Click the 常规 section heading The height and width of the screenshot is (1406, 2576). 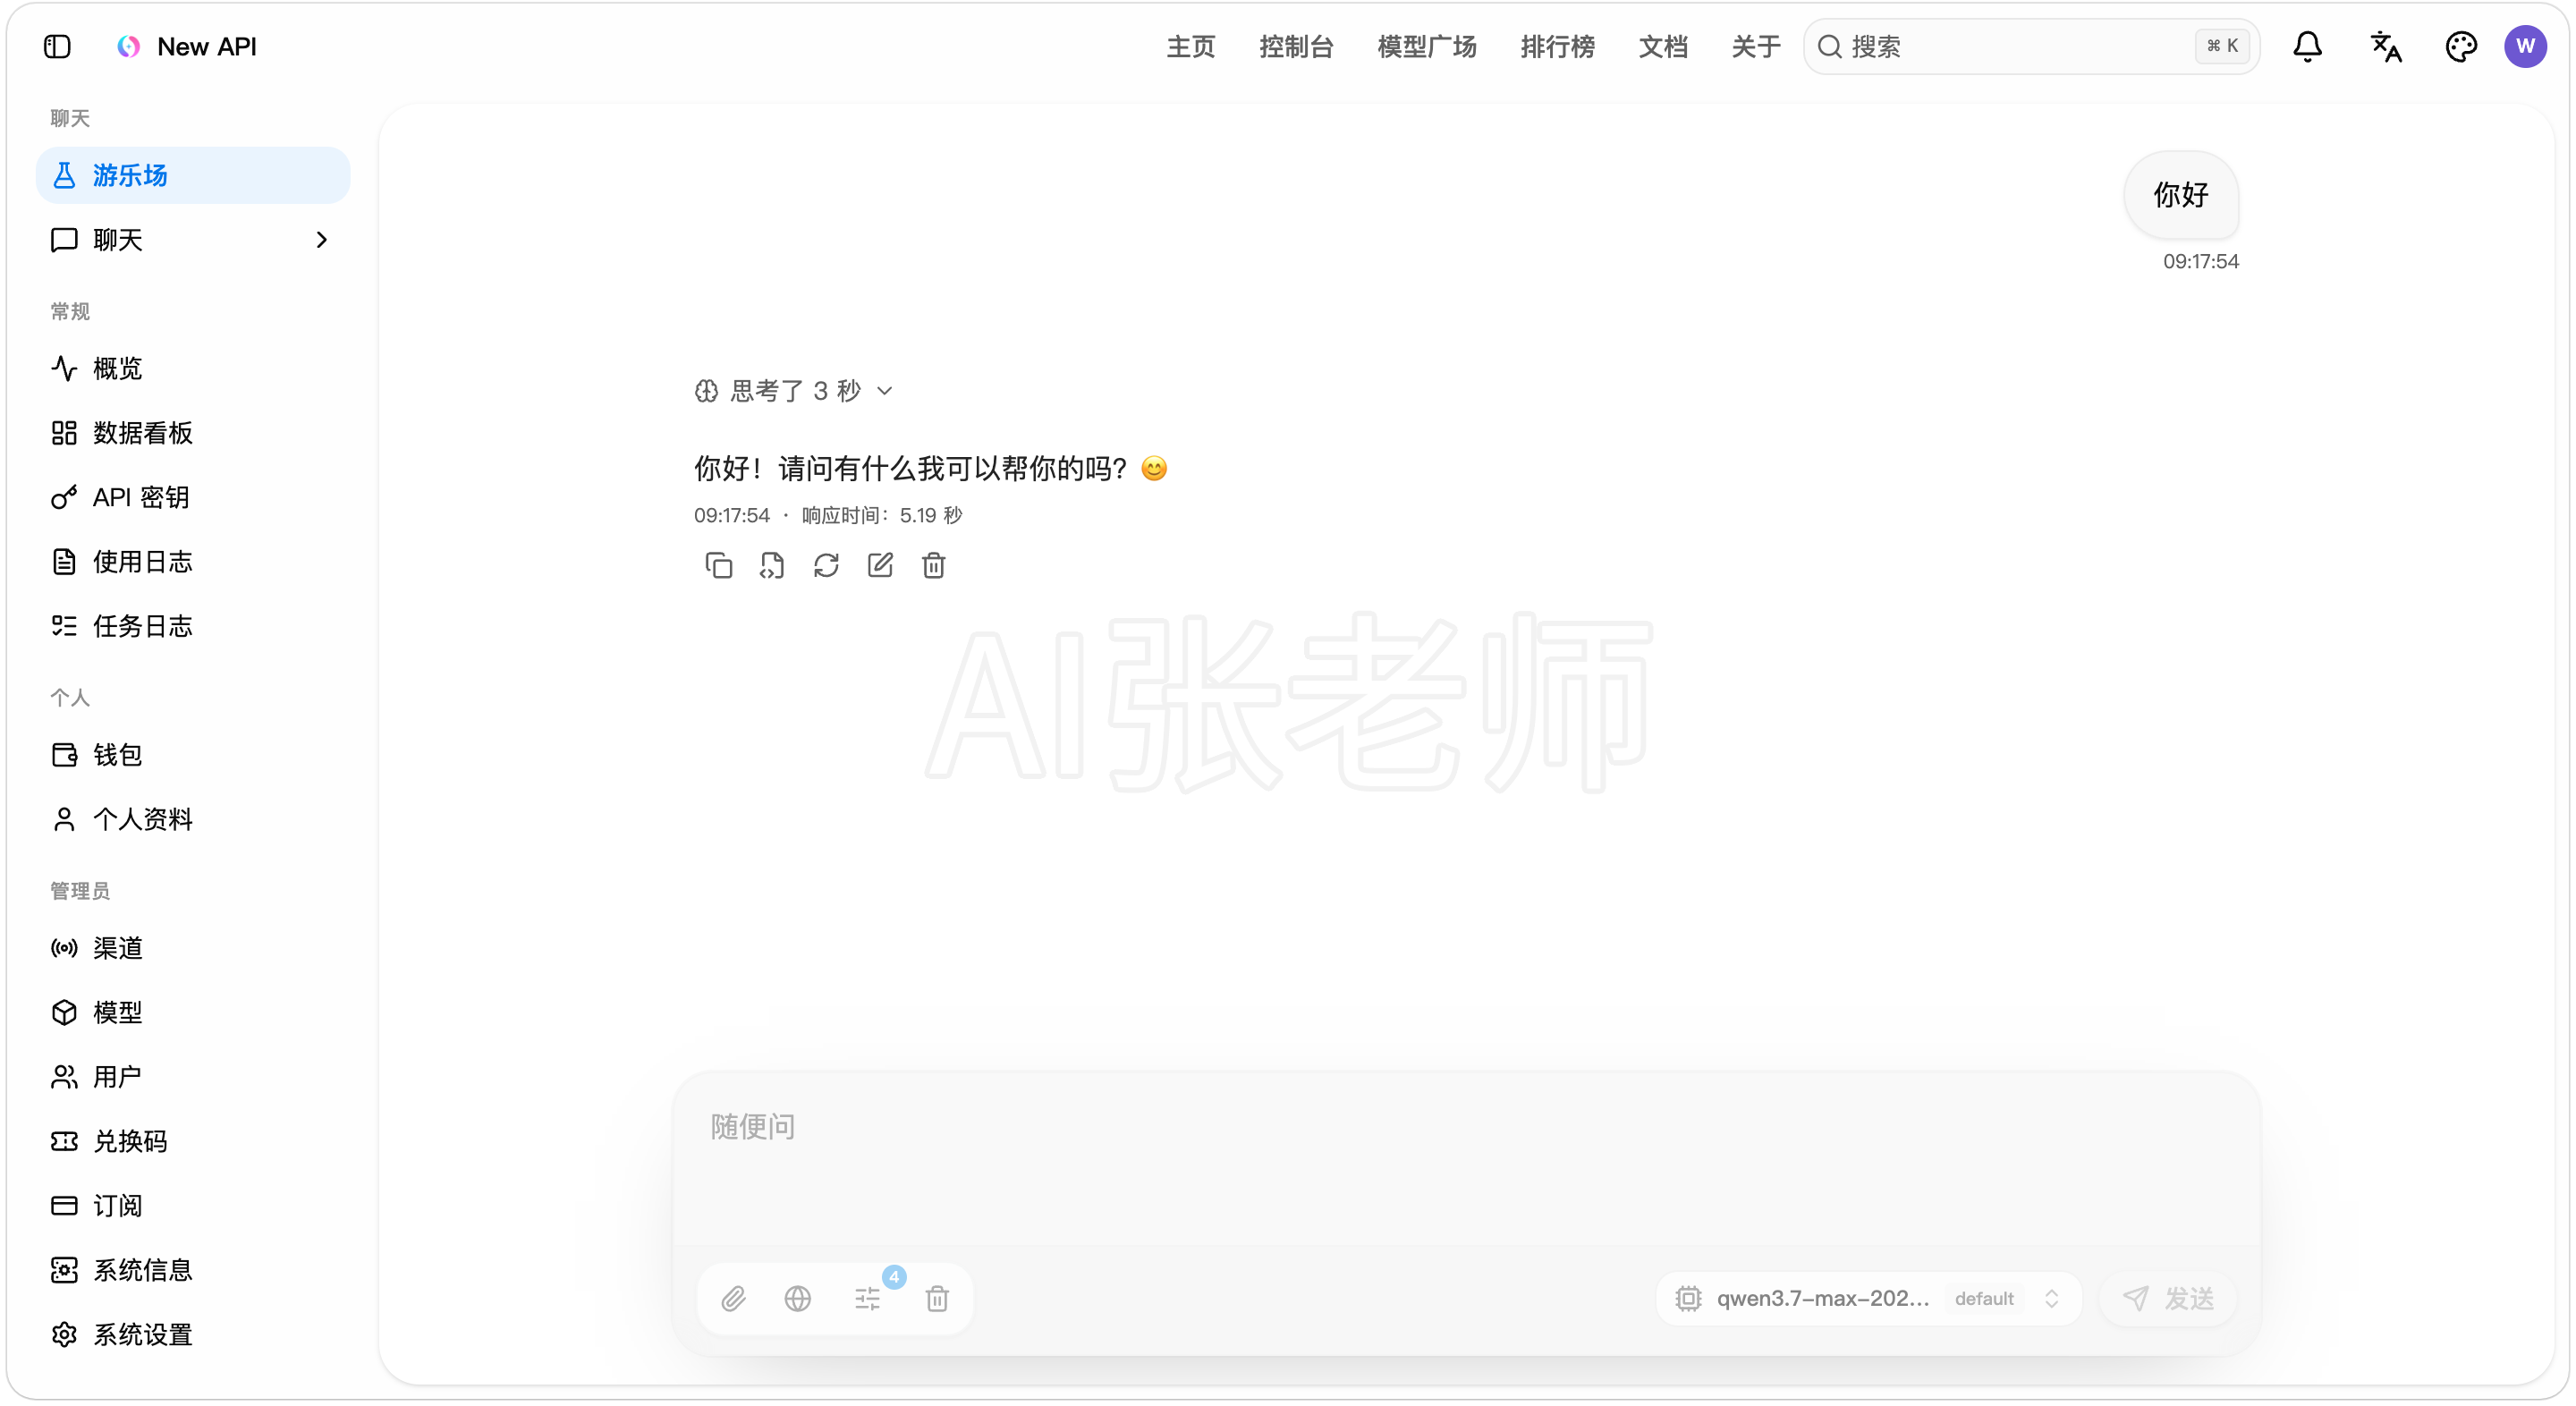point(70,312)
